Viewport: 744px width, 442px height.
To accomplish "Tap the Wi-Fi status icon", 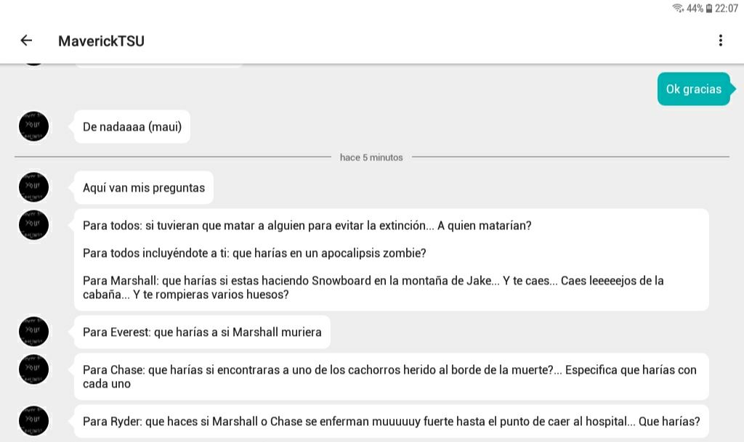I will [678, 8].
